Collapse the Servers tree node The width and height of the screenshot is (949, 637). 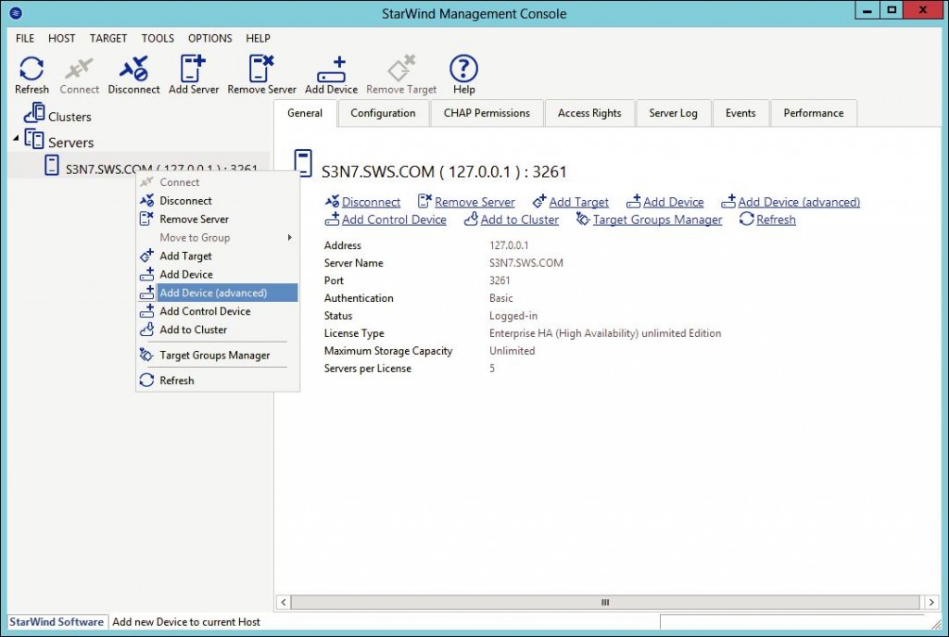[16, 139]
